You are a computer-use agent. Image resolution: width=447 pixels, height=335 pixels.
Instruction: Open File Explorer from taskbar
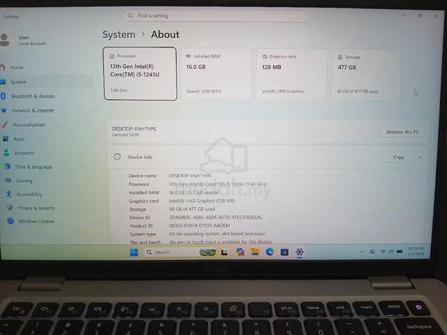pos(254,252)
